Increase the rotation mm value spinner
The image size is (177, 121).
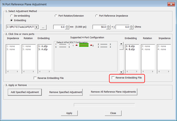[x=68, y=26]
